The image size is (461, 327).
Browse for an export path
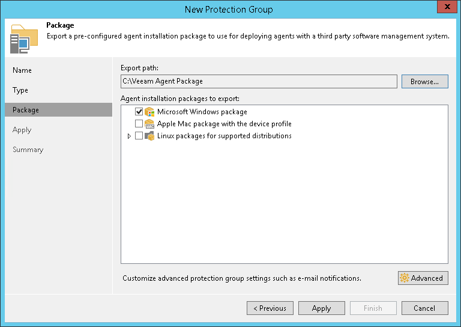tap(424, 81)
